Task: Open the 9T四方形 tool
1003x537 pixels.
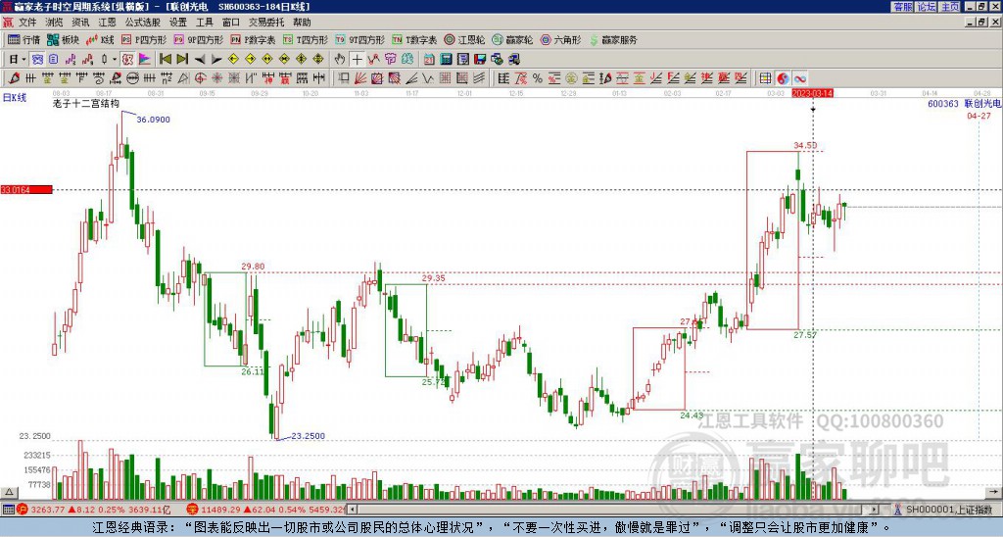Action: coord(359,39)
